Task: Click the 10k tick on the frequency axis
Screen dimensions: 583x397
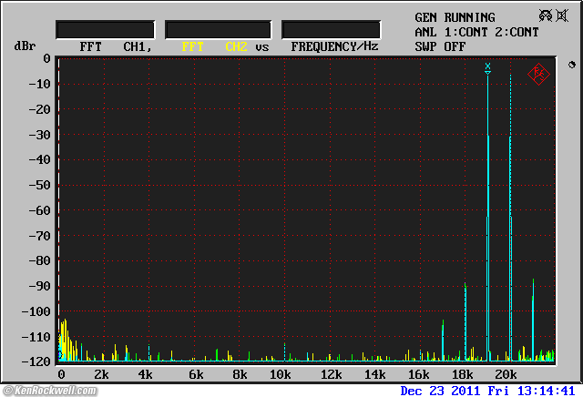Action: pos(281,375)
